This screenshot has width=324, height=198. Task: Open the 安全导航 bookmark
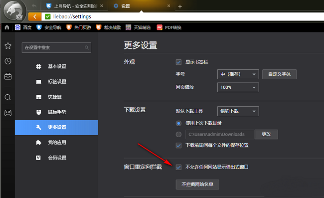[x=49, y=27]
